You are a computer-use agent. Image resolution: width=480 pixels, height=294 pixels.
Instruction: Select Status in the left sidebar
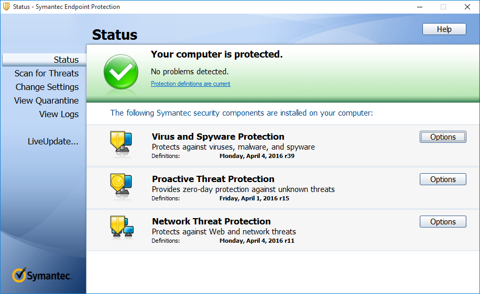(66, 60)
